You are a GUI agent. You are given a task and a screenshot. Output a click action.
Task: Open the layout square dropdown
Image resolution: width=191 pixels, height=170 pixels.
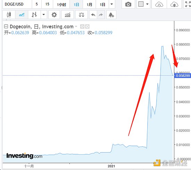pos(143,4)
